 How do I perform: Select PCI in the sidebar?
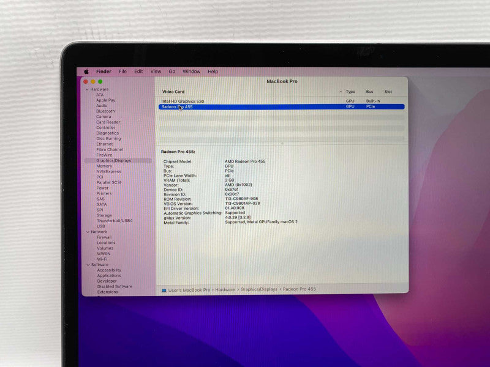click(100, 177)
